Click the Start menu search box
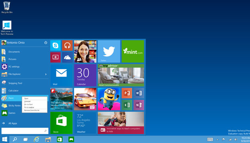Screen dimensions: 250x143 (x=25, y=131)
